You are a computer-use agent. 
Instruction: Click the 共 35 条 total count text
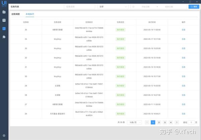click(121, 122)
